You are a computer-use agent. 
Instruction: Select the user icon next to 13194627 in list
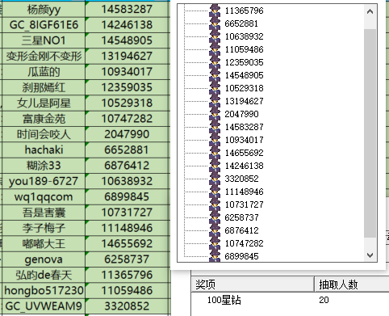point(215,101)
